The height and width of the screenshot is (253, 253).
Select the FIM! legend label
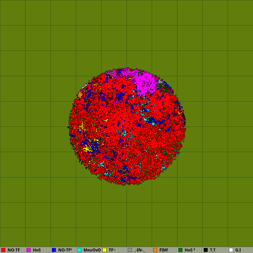pos(164,250)
